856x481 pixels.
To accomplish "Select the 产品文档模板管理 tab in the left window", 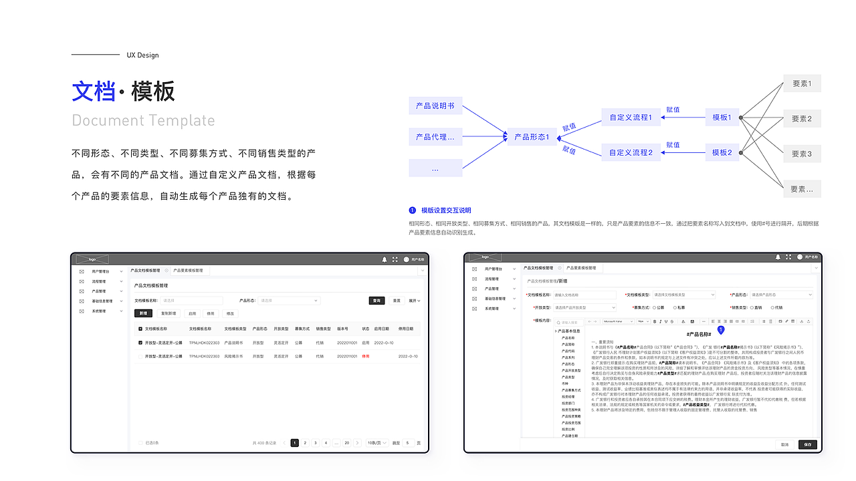I will coord(145,271).
